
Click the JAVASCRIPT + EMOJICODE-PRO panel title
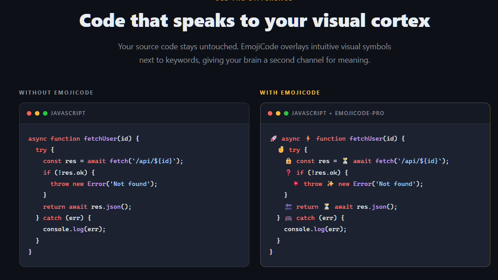click(x=338, y=113)
